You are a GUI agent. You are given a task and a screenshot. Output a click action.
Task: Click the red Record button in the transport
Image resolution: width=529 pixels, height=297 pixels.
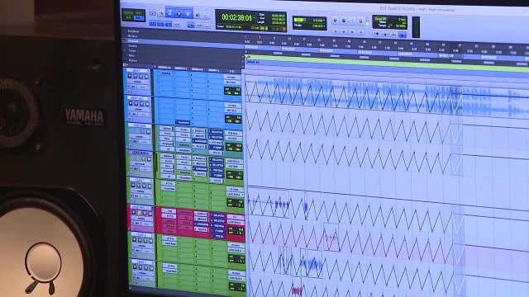[x=360, y=21]
